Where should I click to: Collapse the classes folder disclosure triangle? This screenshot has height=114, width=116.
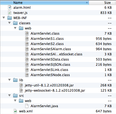(10, 23)
